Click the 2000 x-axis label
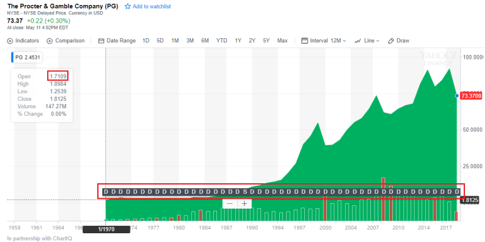The height and width of the screenshot is (242, 485). click(x=325, y=227)
